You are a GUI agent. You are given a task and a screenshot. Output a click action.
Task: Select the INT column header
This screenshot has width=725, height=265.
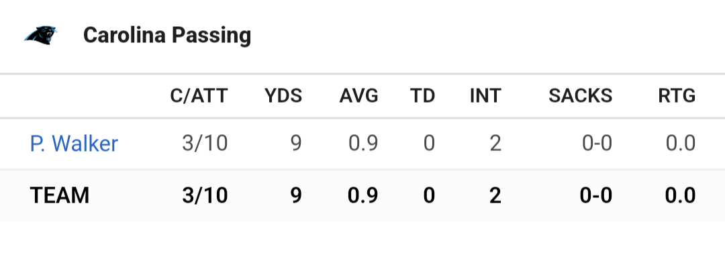[485, 96]
